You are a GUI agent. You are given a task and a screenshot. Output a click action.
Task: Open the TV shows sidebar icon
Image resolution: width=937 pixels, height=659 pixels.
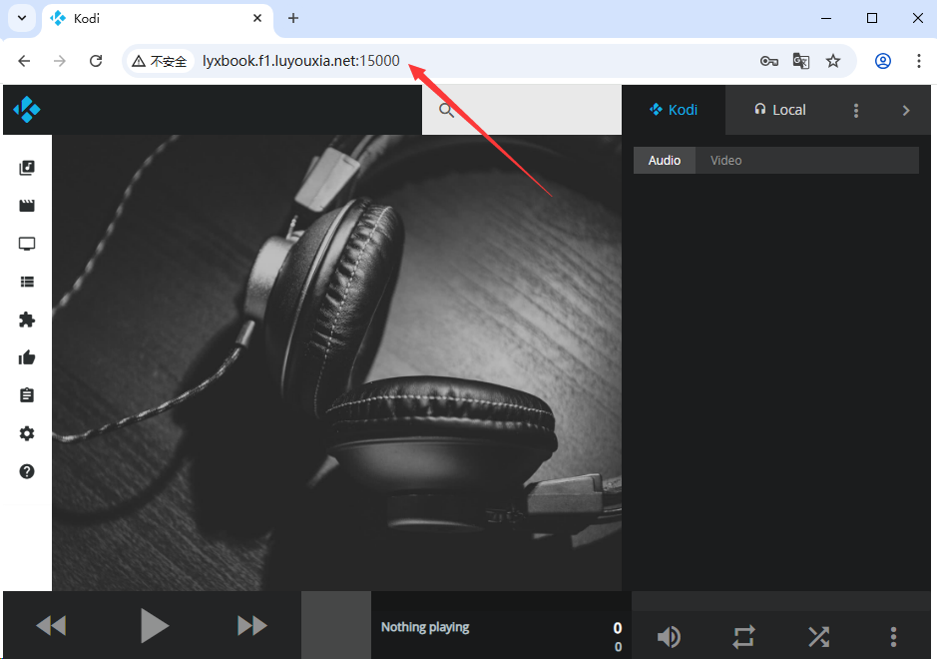tap(27, 244)
